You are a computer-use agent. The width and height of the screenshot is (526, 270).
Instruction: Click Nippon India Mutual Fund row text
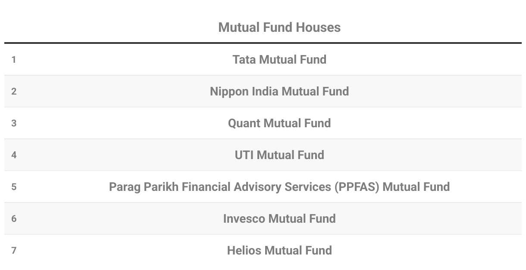pos(279,91)
